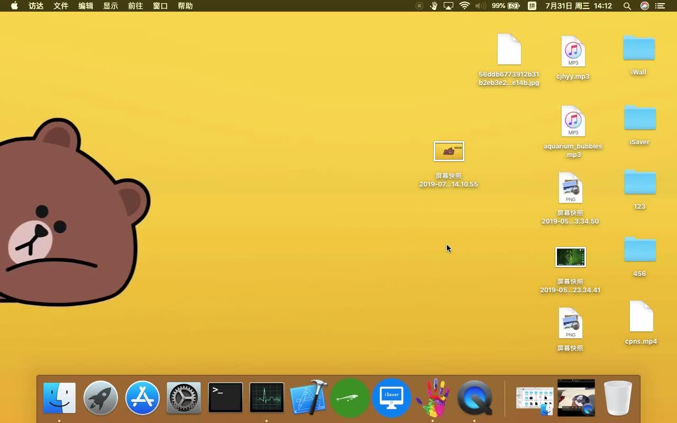This screenshot has height=423, width=677.
Task: Click the volume icon in menu bar
Action: coord(480,6)
